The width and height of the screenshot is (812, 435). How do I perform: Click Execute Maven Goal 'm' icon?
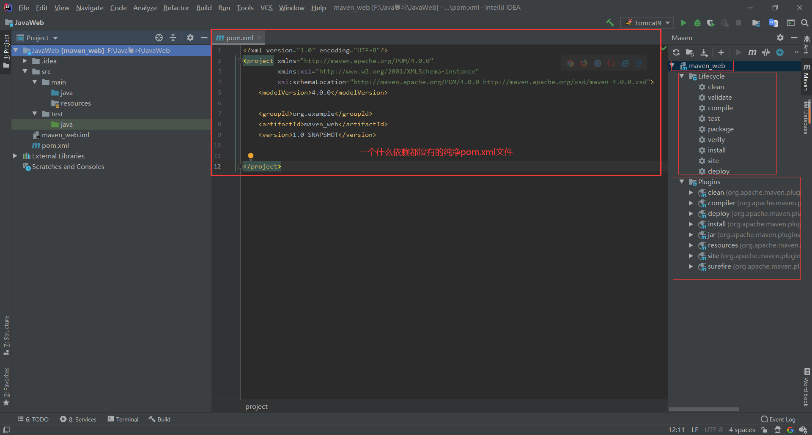[x=752, y=52]
